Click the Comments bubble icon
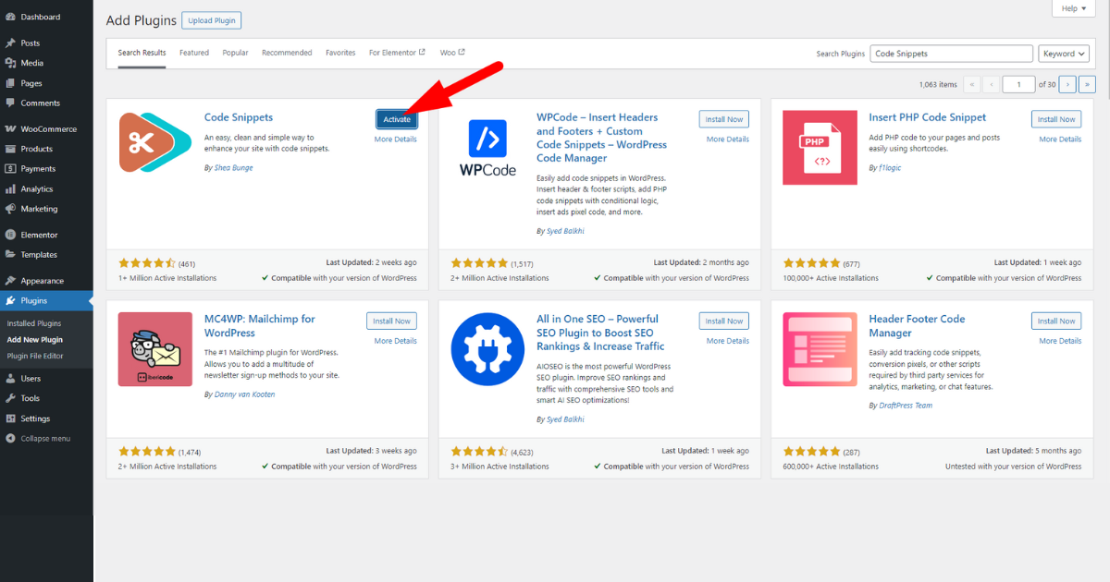Screen dimensions: 1110x582 point(9,103)
